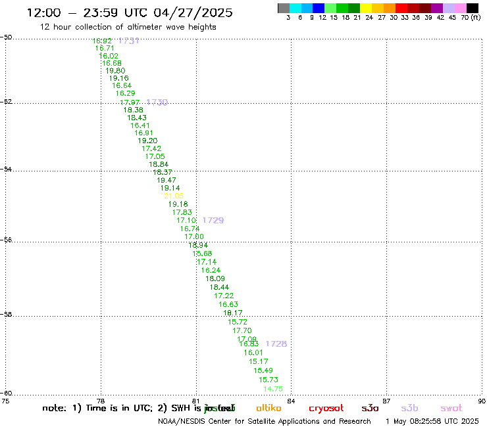Select the 19.14 wave height reading
487x427 pixels.
click(170, 189)
